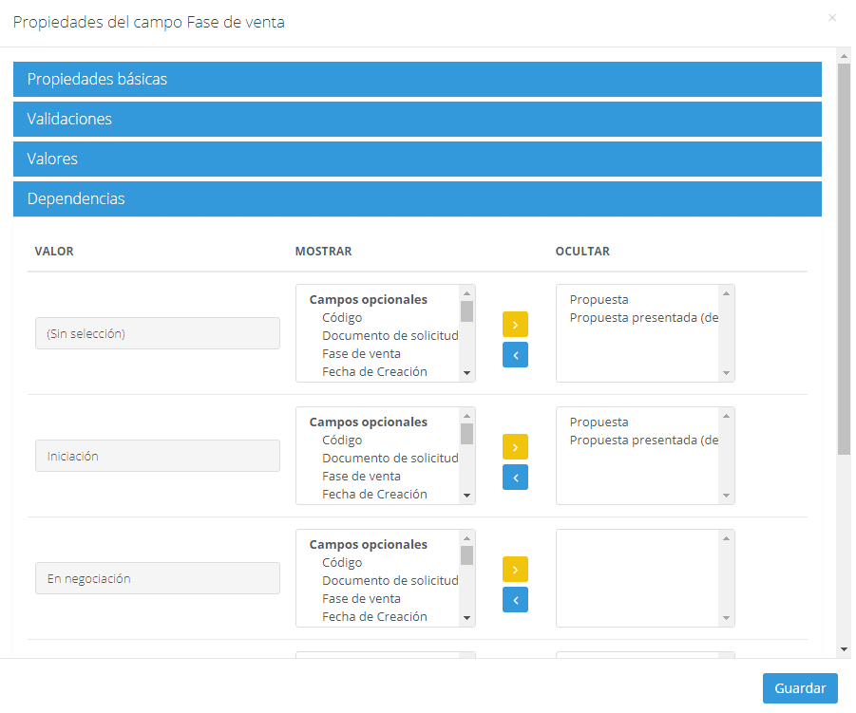Select Fase de venta in Sin selección Mostrar list

[361, 353]
